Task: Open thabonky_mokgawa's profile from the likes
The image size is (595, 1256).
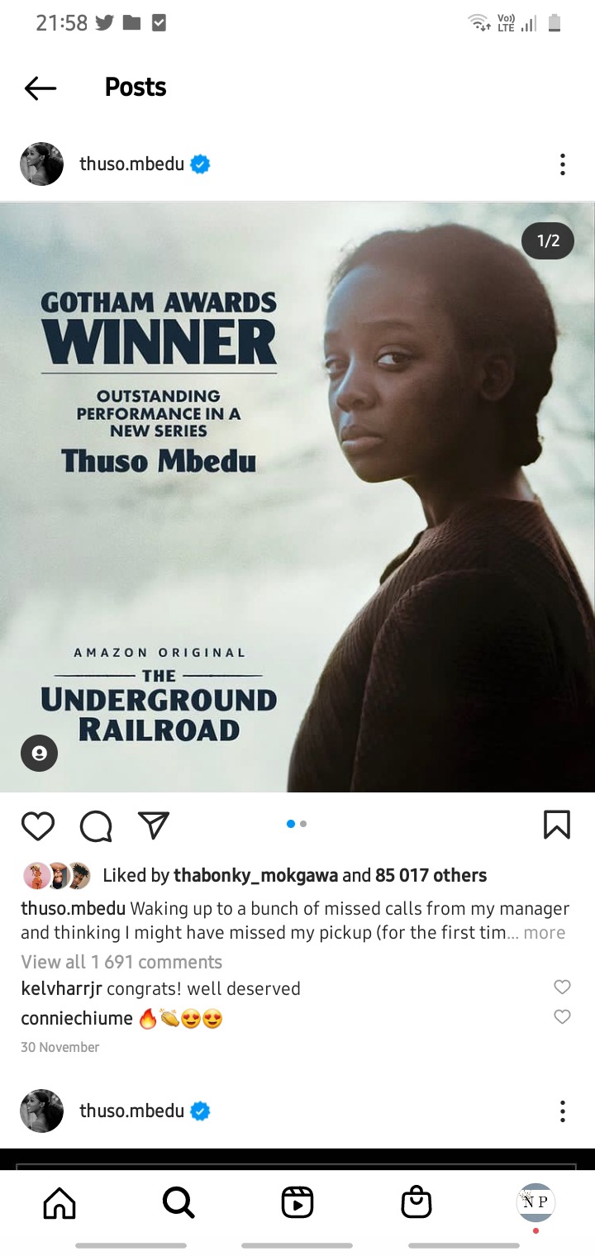Action: coord(255,875)
